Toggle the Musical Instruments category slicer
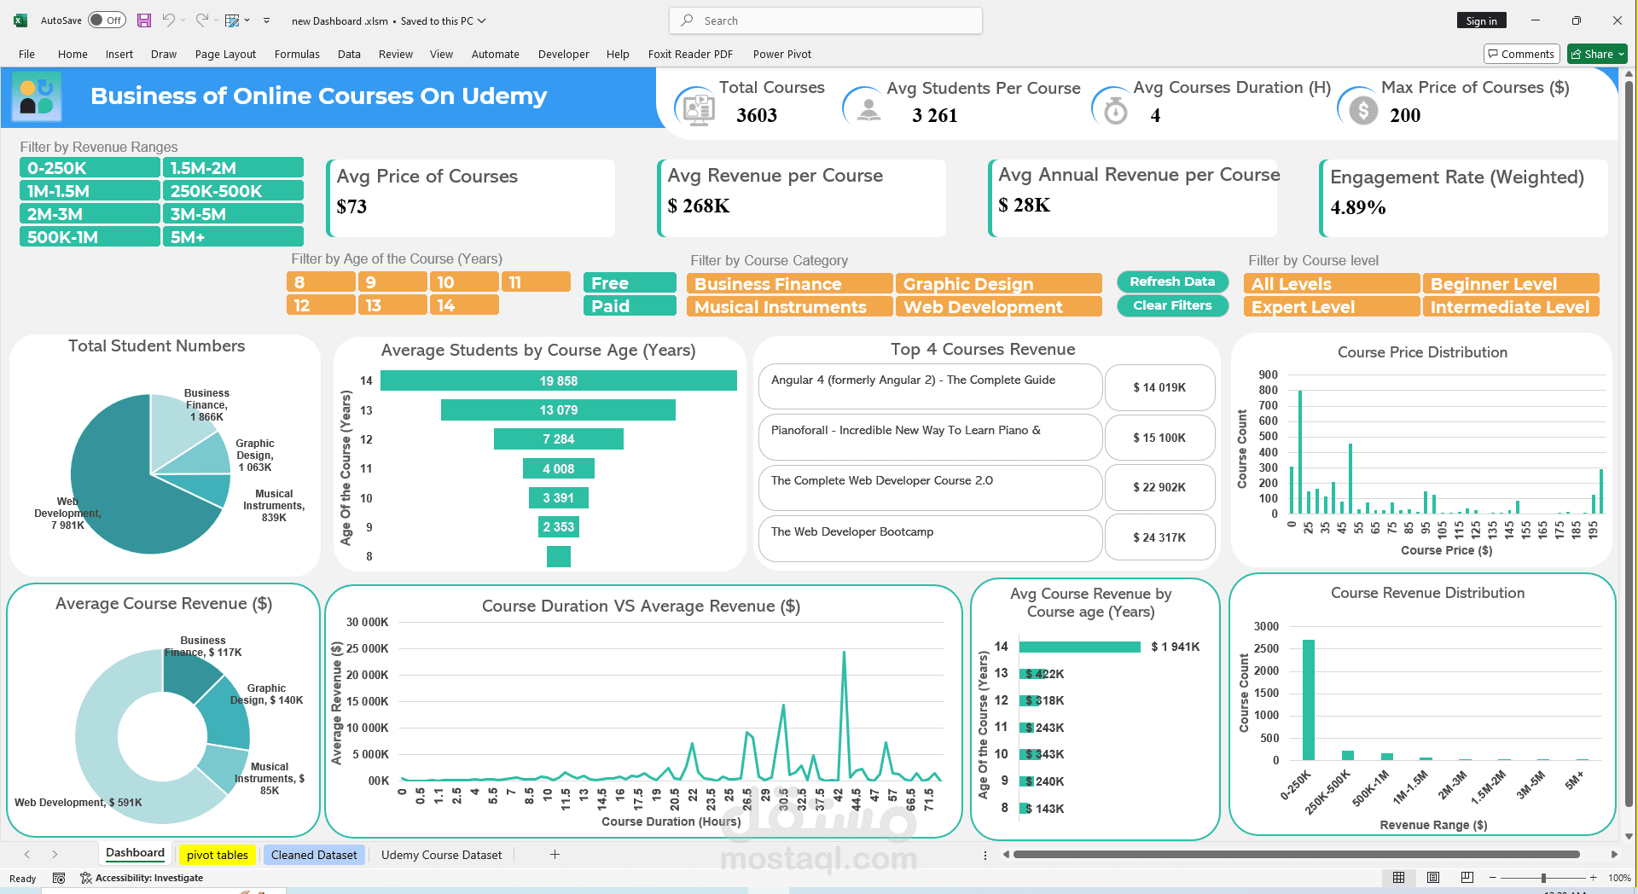 [789, 307]
